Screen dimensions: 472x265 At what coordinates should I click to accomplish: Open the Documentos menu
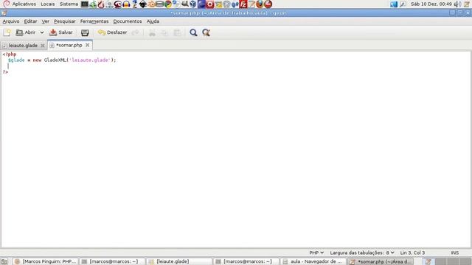coord(128,21)
